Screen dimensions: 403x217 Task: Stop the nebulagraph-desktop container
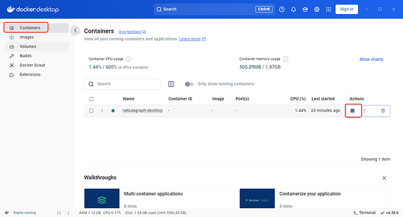(353, 111)
